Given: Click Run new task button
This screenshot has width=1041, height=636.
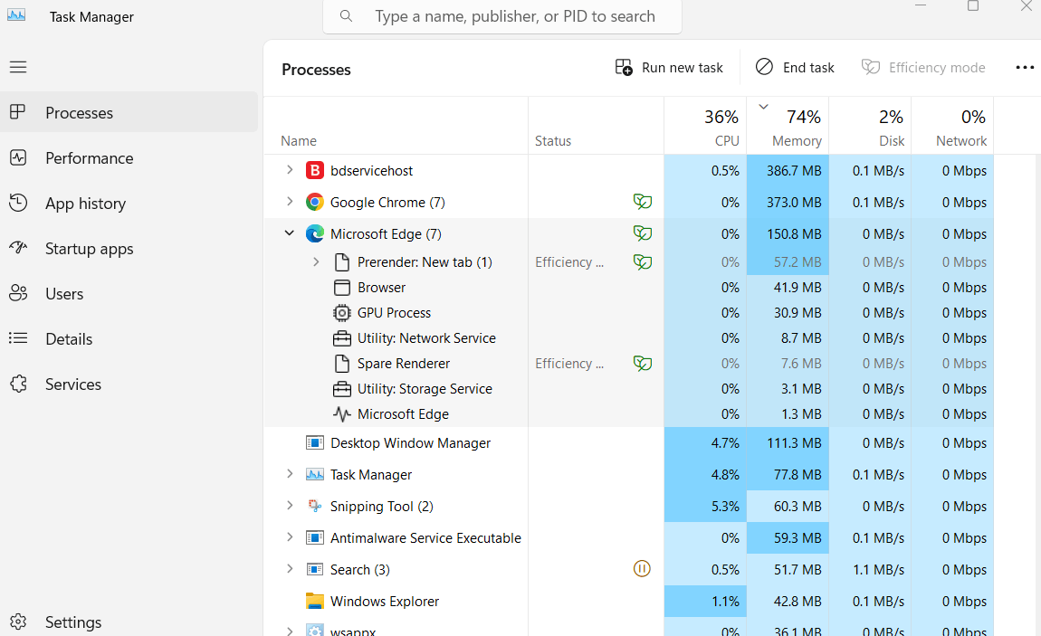Looking at the screenshot, I should click(x=669, y=68).
